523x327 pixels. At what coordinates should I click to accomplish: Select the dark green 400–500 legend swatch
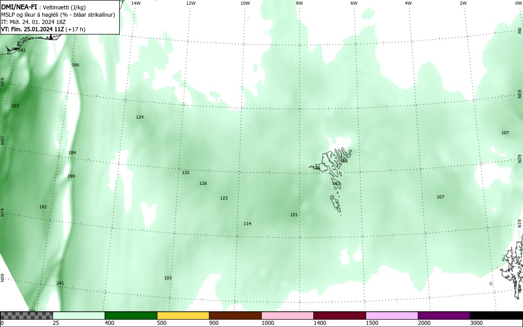point(131,316)
